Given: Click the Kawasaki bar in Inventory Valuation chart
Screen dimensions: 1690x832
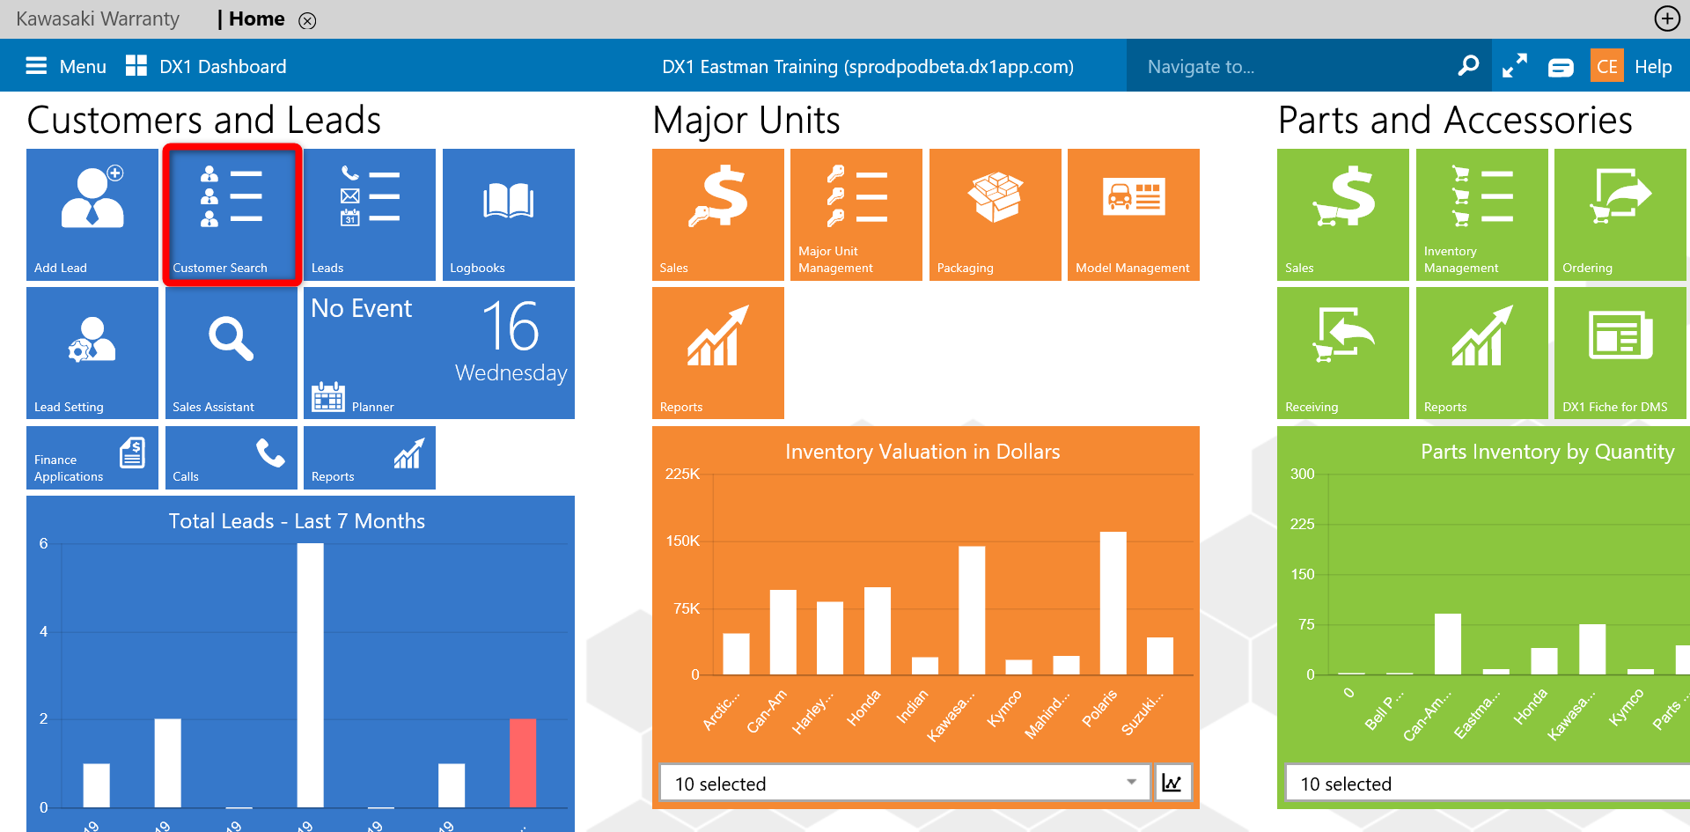Looking at the screenshot, I should tap(972, 611).
